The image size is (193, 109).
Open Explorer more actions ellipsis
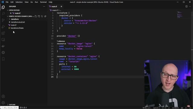(44, 6)
